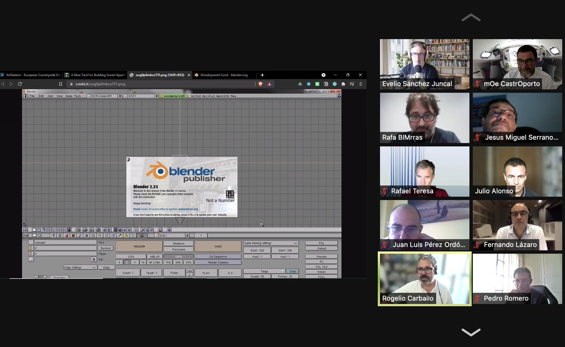
Task: Open the Google Drive extension icon
Action: [x=300, y=84]
